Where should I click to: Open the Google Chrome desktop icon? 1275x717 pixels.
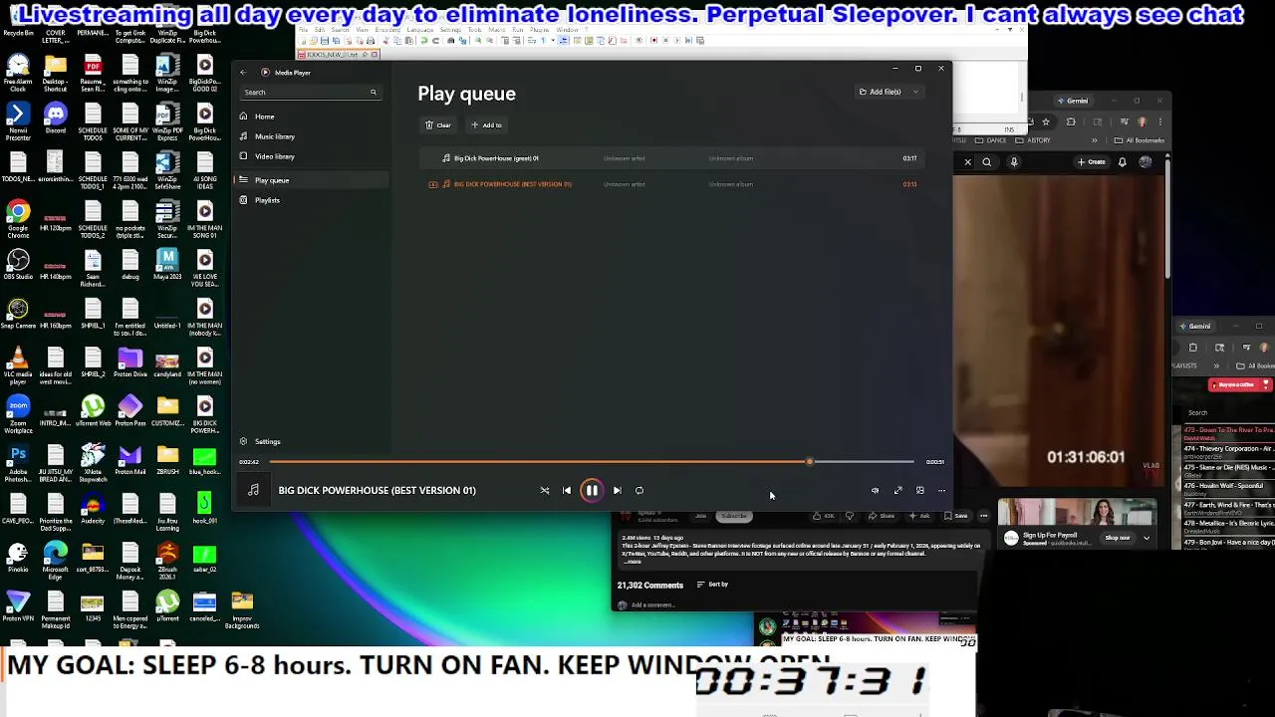tap(18, 217)
